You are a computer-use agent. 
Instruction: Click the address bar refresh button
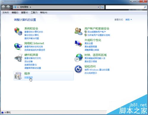(102, 7)
